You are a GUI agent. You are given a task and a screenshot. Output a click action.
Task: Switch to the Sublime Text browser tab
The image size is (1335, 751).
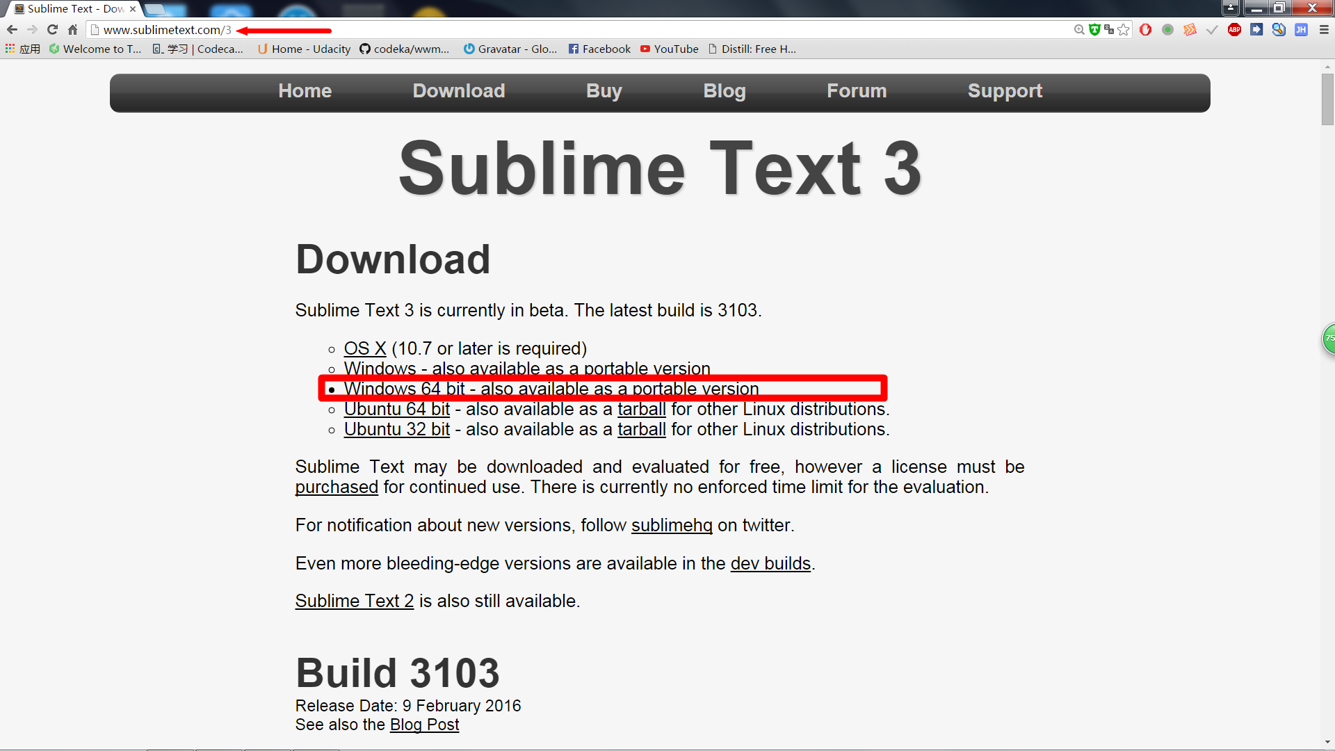pos(70,9)
